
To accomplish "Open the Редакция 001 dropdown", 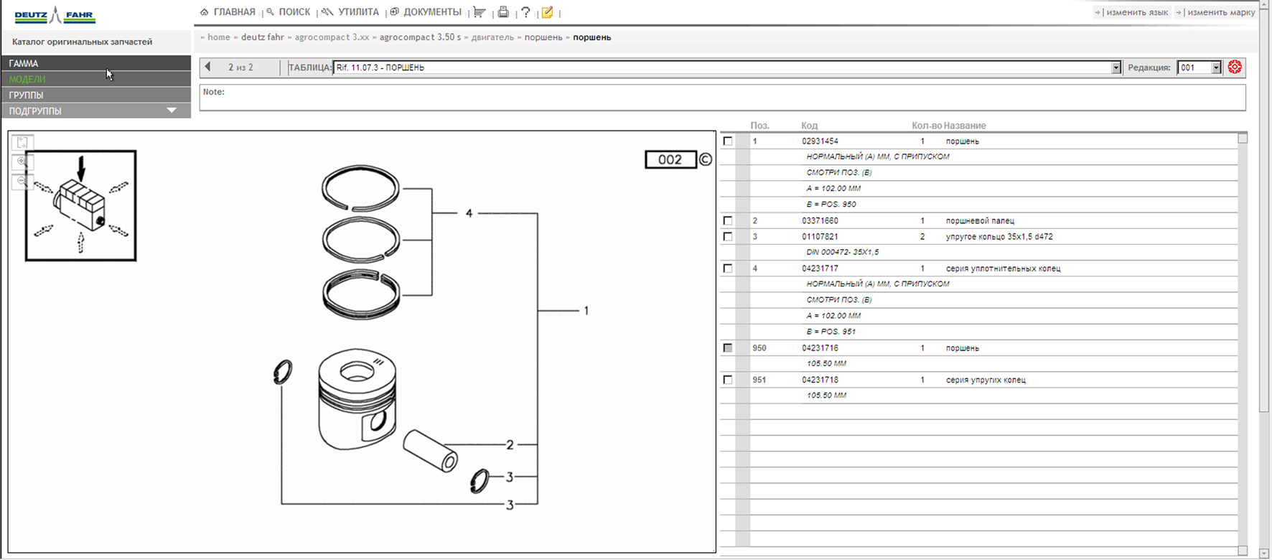I will [1215, 67].
